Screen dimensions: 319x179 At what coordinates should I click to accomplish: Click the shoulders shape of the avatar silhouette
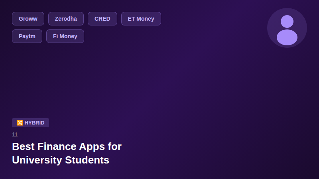pos(287,37)
